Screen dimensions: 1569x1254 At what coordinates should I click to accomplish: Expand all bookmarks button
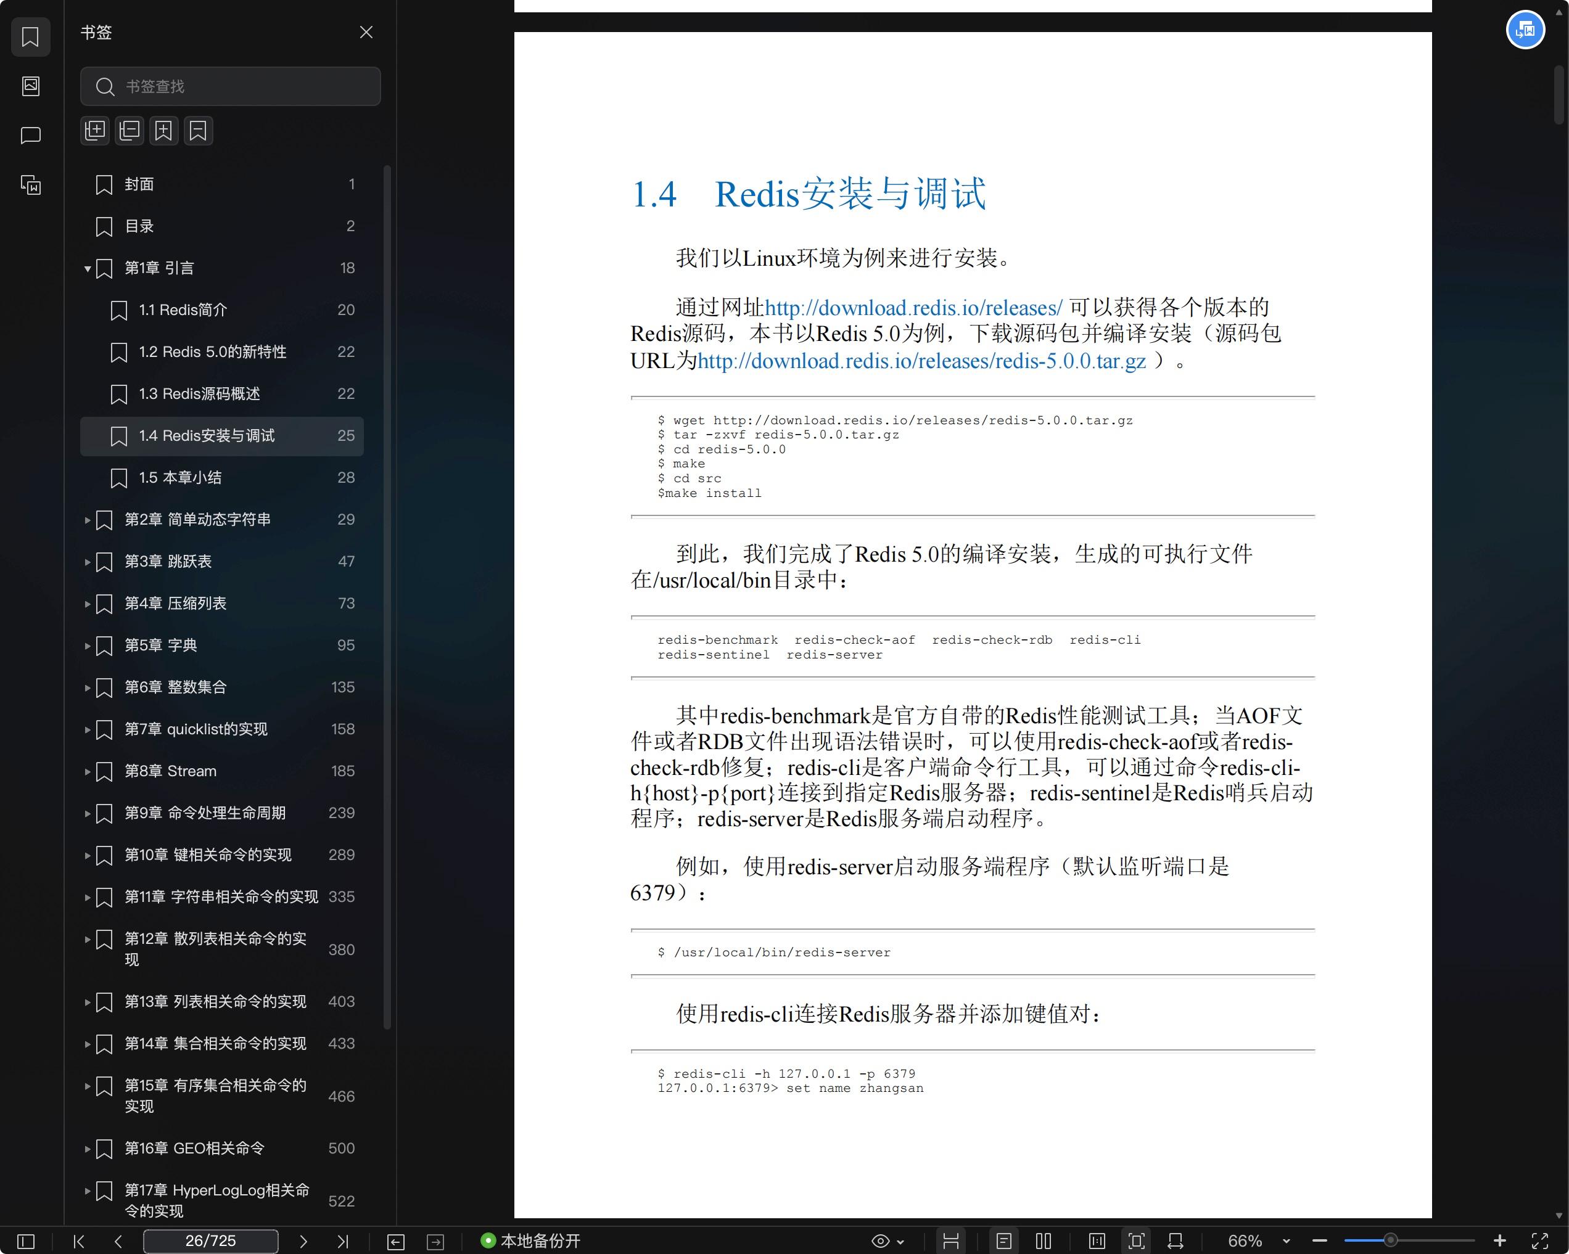coord(96,131)
